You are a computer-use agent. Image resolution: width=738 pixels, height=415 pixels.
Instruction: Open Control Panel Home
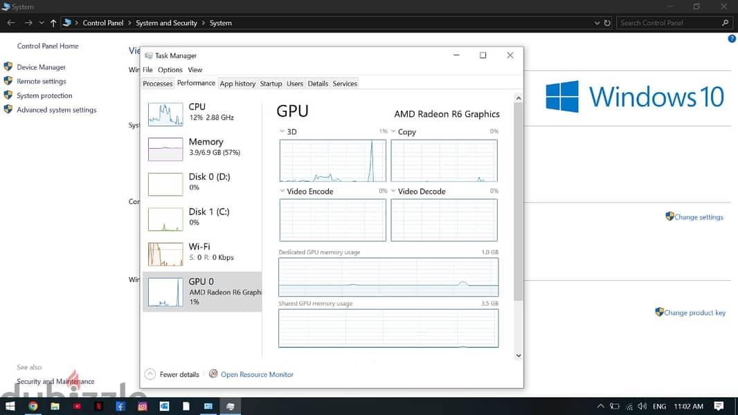pos(48,46)
